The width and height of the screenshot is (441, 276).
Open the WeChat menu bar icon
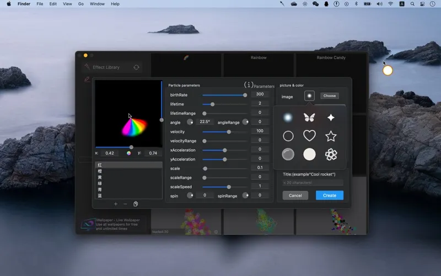tap(315, 4)
